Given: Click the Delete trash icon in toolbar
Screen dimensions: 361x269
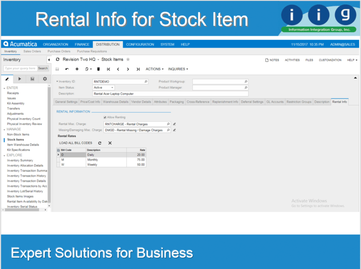Looking at the screenshot, I should (98, 69).
